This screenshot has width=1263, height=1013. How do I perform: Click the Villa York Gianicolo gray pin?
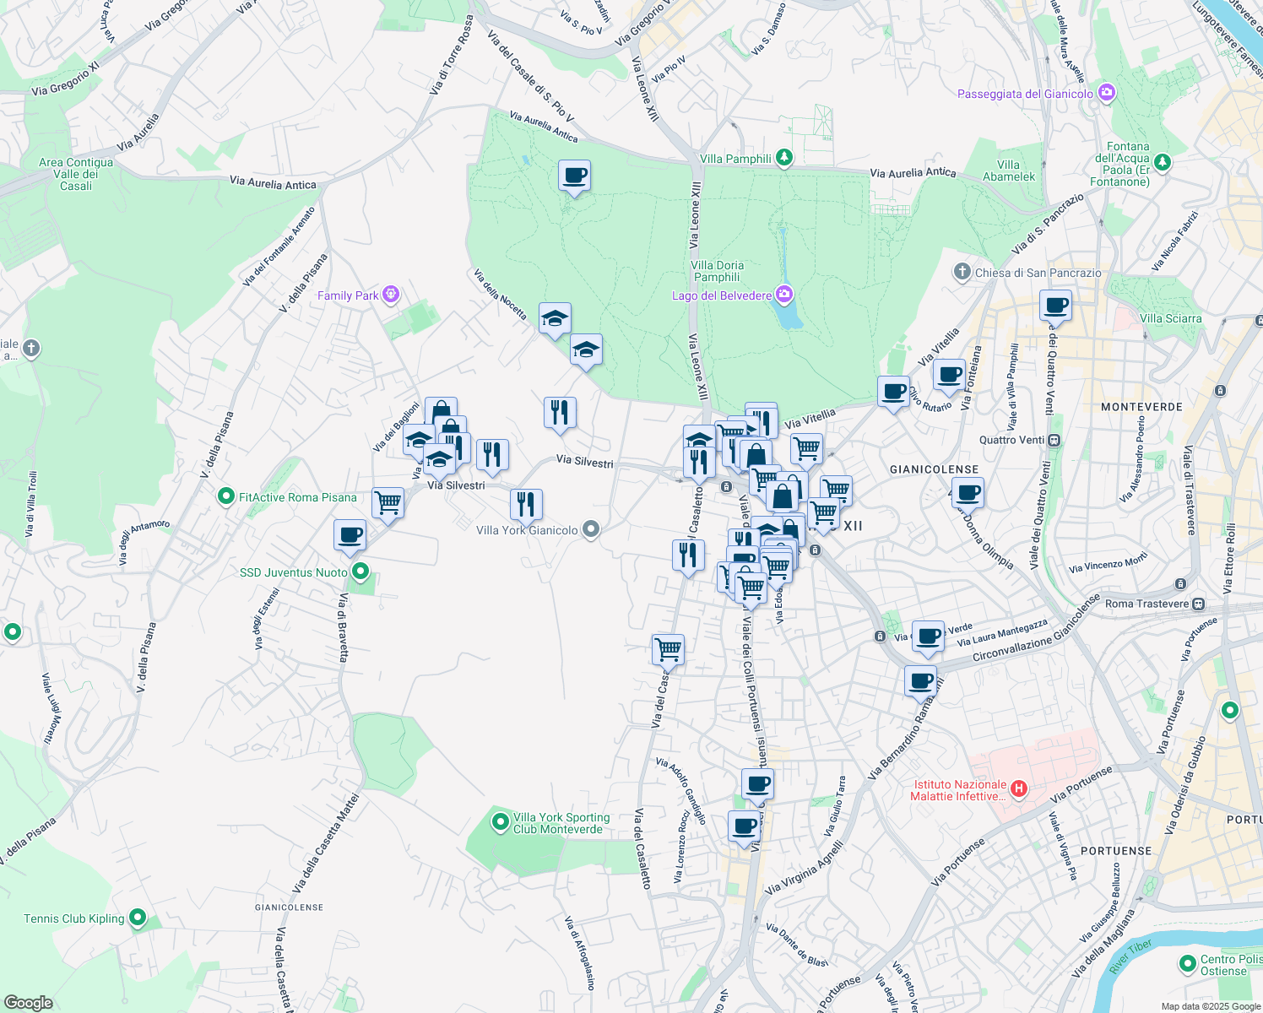pyautogui.click(x=591, y=529)
